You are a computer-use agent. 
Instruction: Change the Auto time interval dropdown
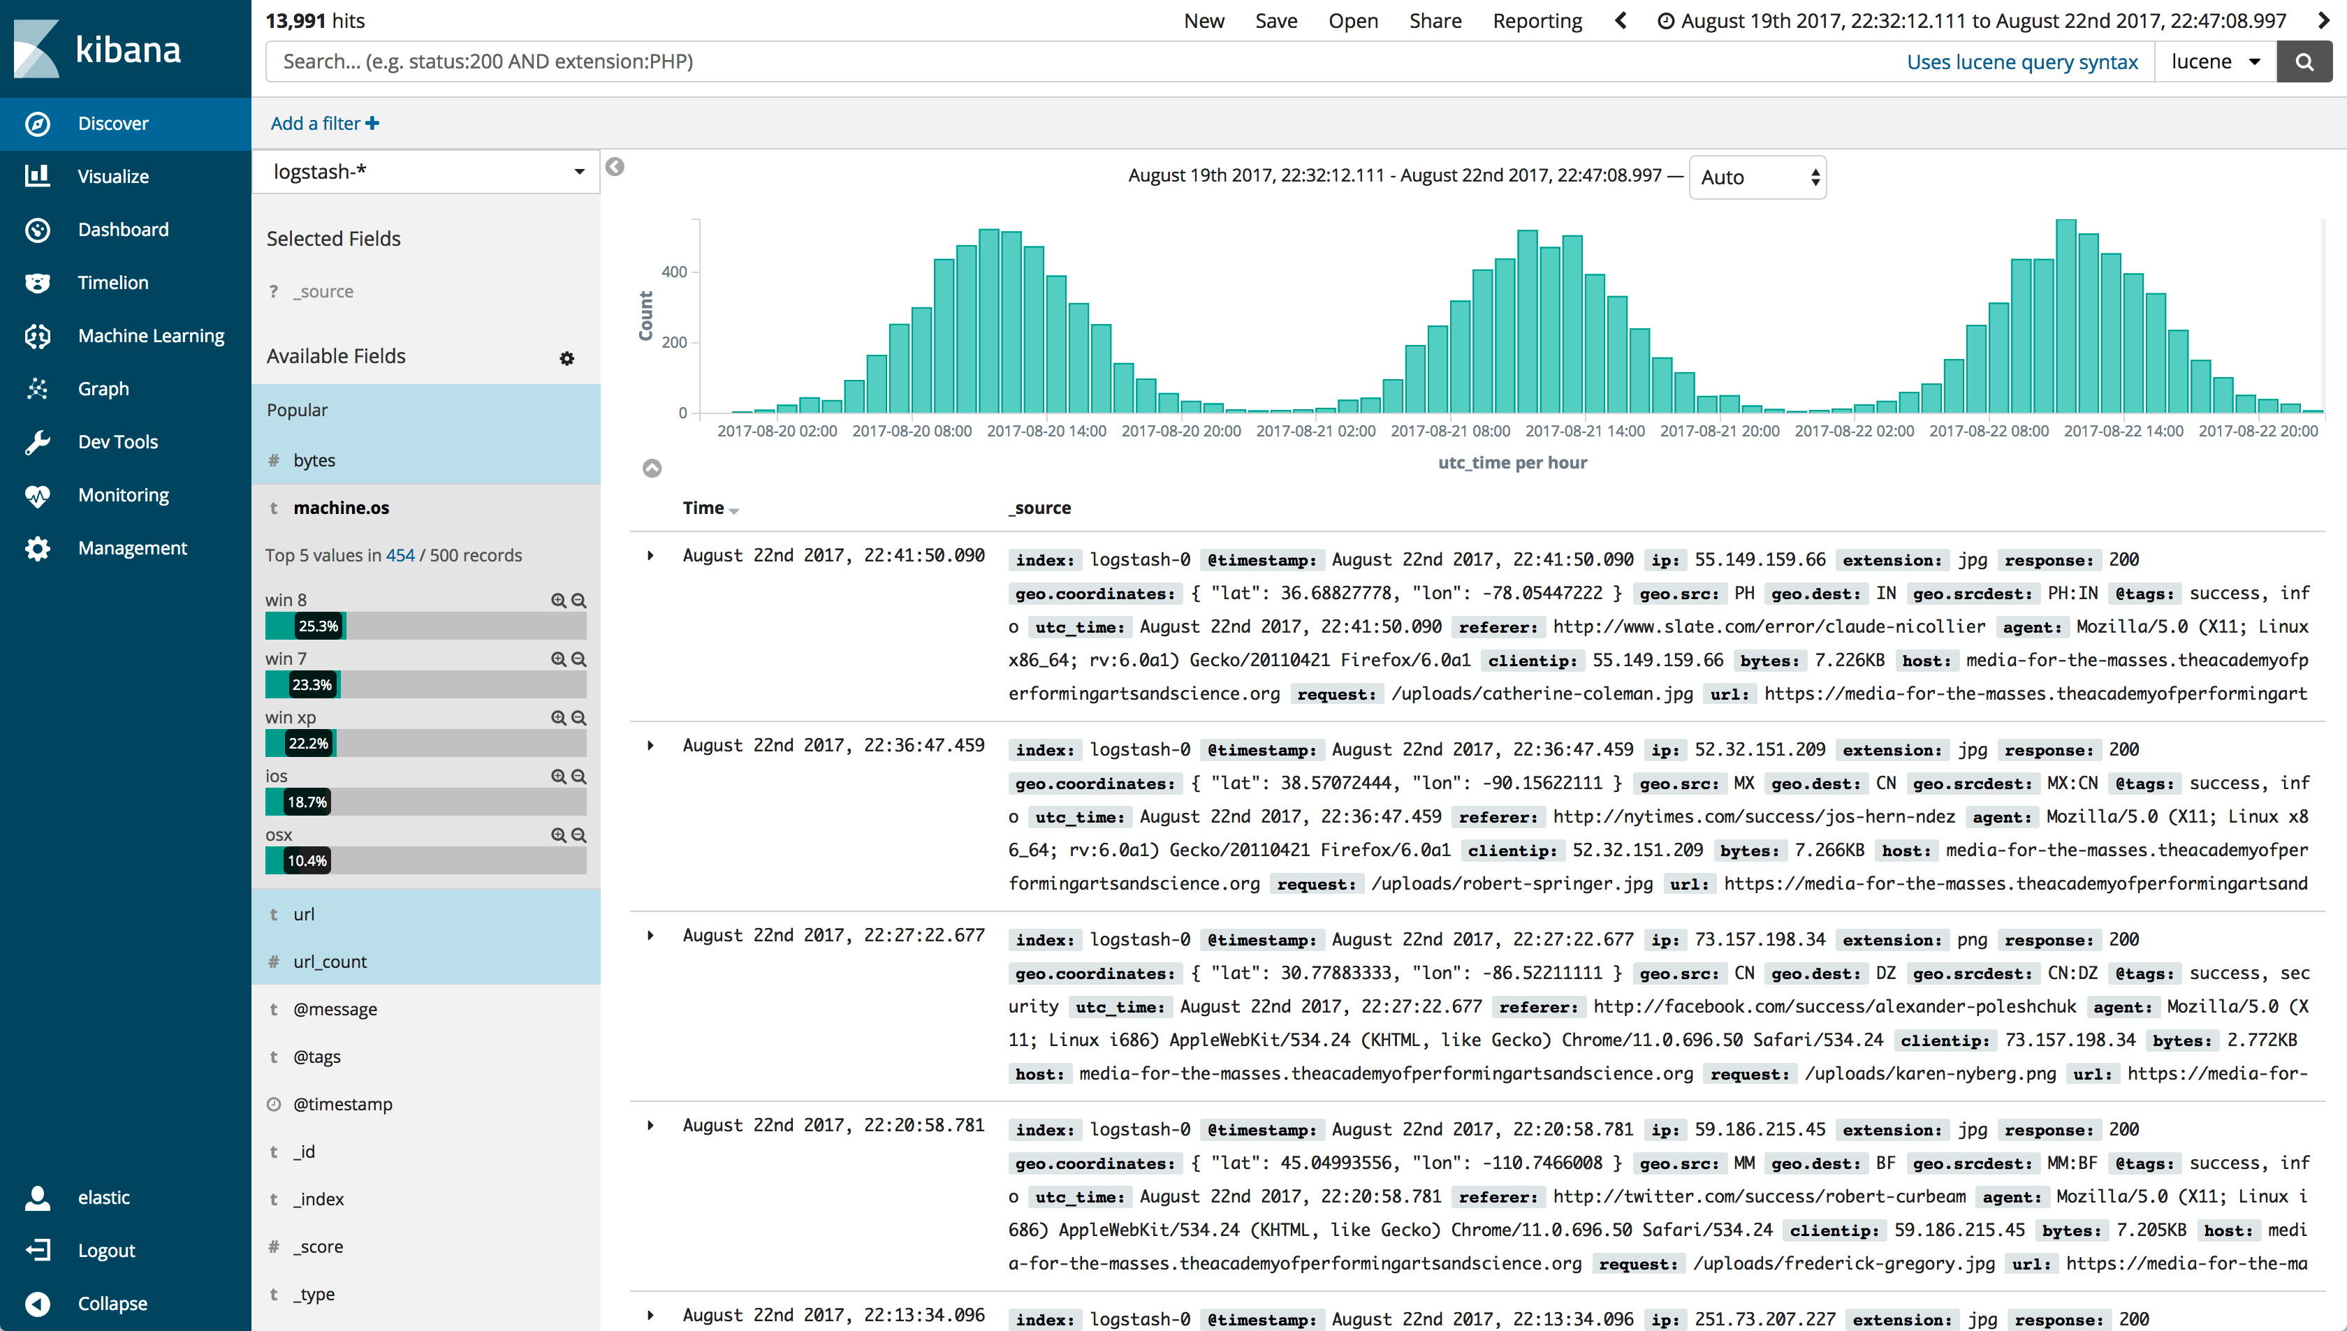(1756, 177)
